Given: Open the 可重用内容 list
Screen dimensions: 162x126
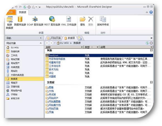Looking at the screenshot, I should (55, 63).
